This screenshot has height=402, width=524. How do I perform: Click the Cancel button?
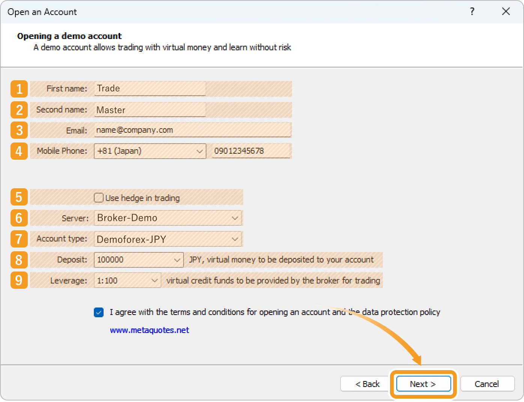(487, 384)
